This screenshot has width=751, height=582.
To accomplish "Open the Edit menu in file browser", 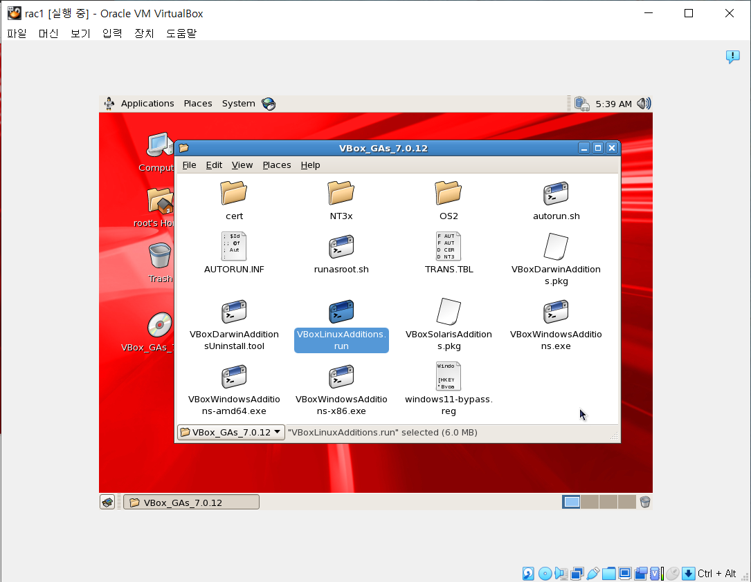I will tap(214, 165).
